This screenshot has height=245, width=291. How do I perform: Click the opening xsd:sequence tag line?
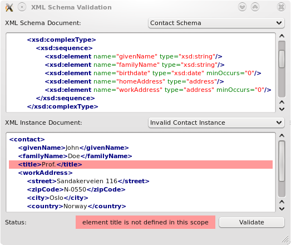64,48
